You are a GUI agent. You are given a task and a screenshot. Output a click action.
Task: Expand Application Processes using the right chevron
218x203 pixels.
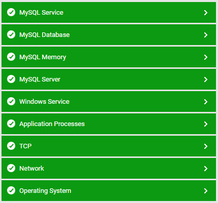click(x=206, y=124)
